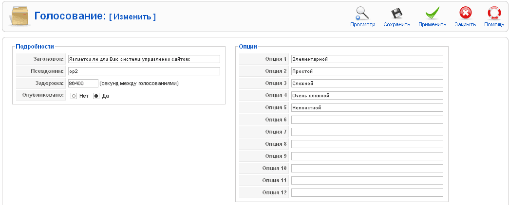The width and height of the screenshot is (509, 205).
Task: Click the Просмотр magnifier icon
Action: (362, 13)
